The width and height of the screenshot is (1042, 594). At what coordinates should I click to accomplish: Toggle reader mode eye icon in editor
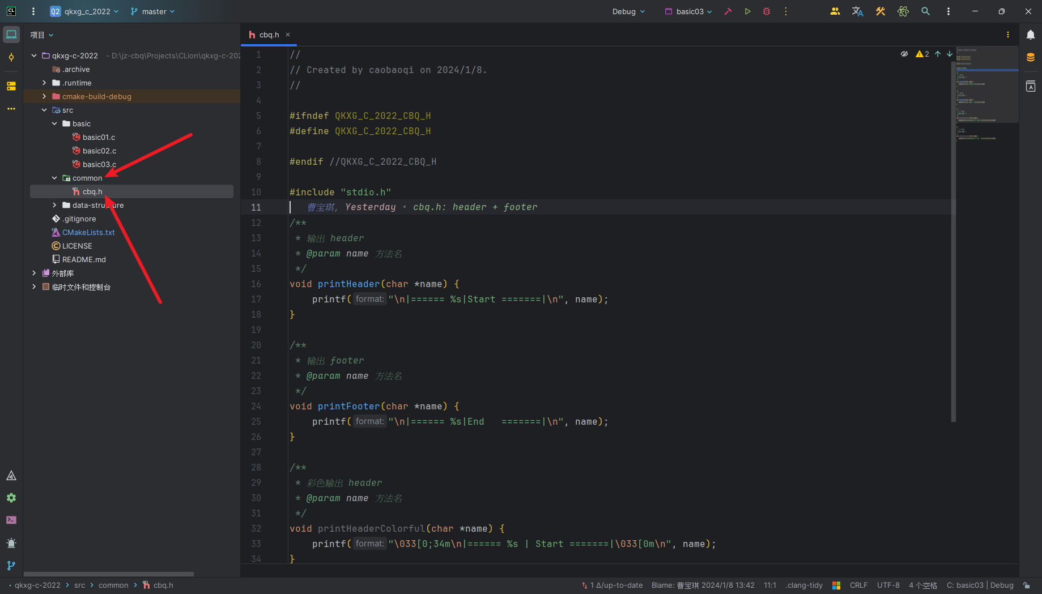(904, 54)
